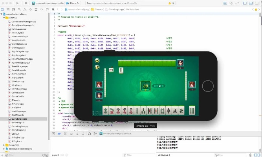Click the navigator filter field at bottom left
Image resolution: width=262 pixels, height=157 pixels.
click(x=24, y=155)
